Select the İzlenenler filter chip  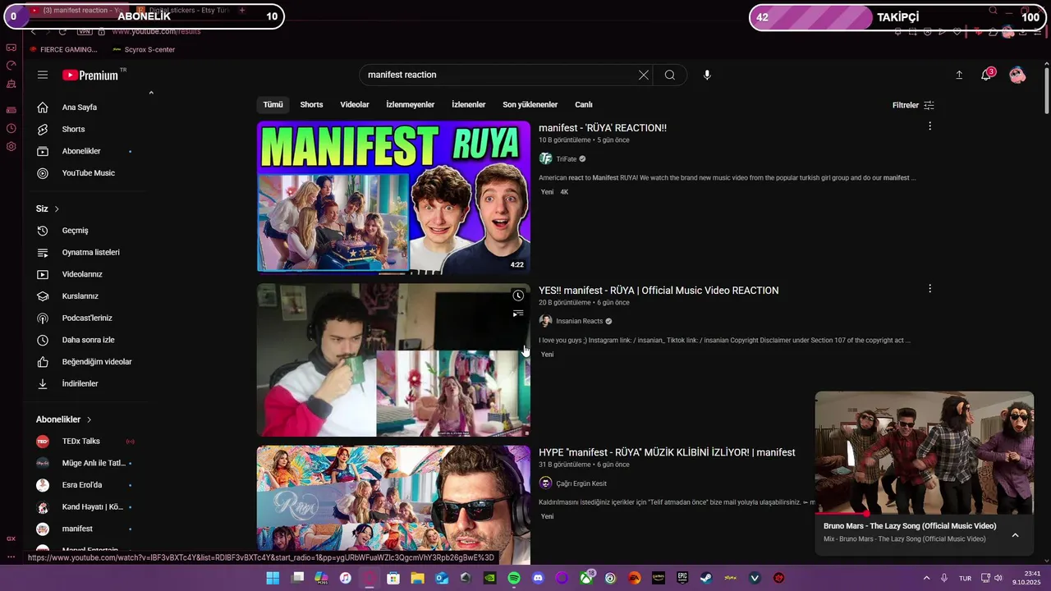pos(468,105)
